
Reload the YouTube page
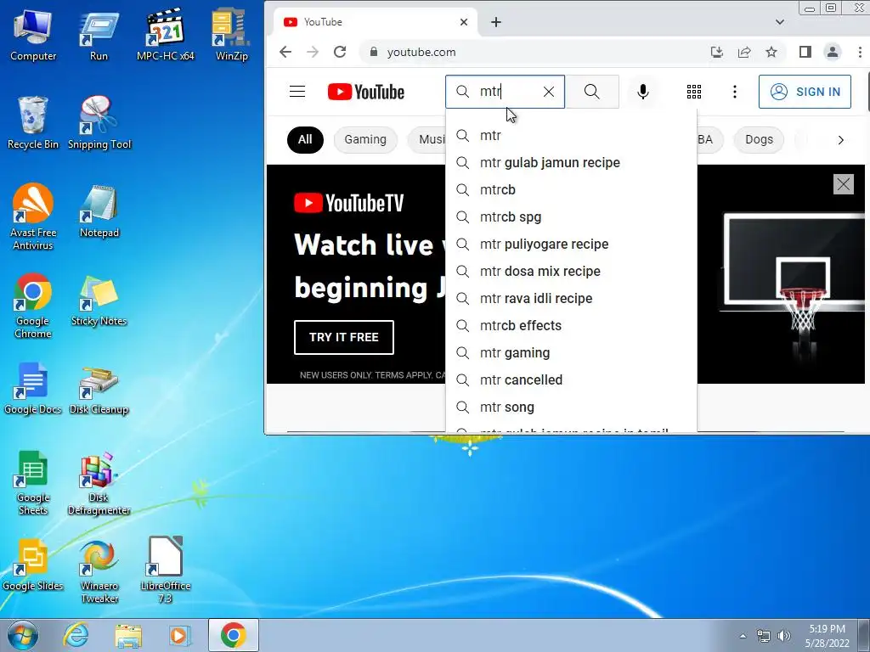pos(340,52)
